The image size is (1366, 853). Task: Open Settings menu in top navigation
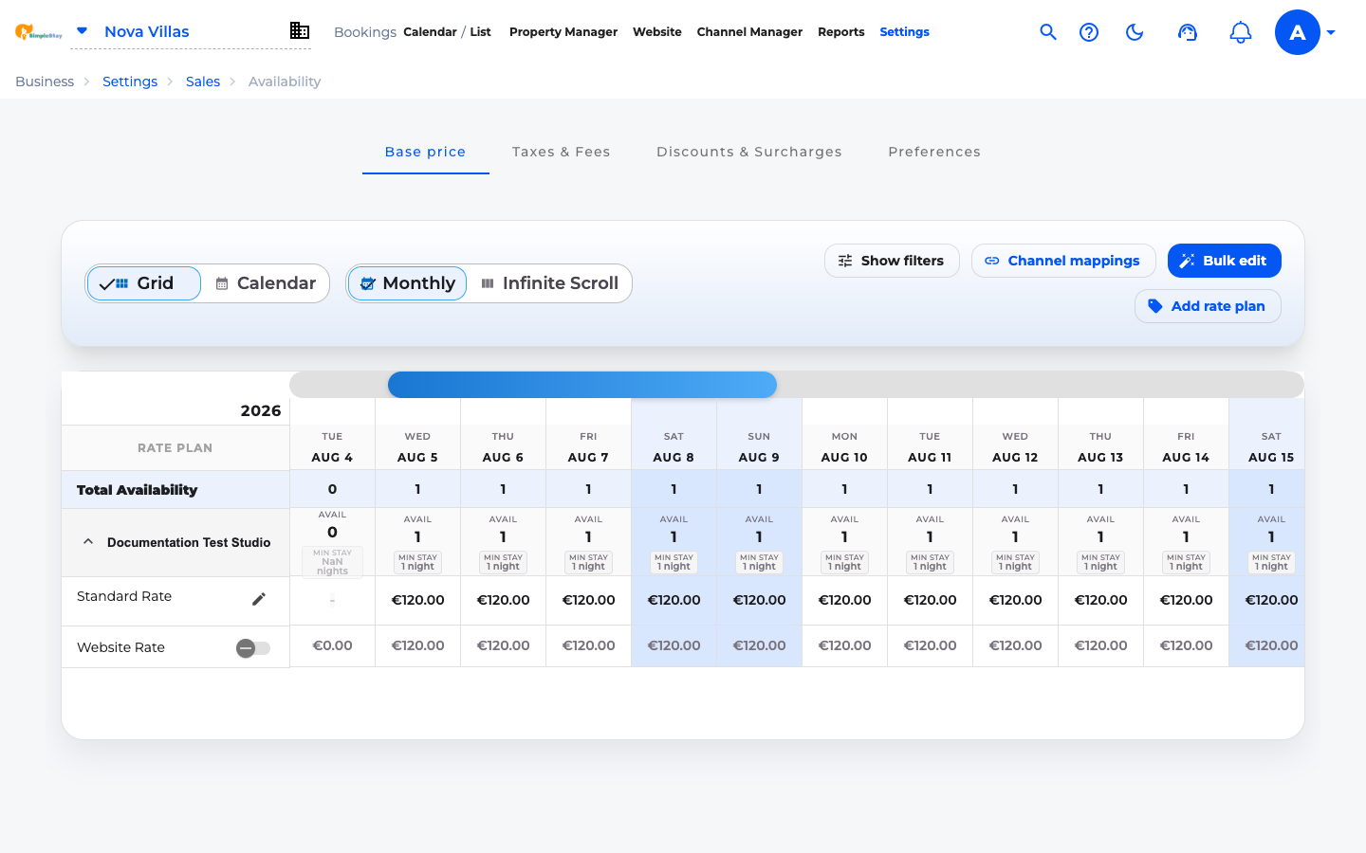click(904, 32)
